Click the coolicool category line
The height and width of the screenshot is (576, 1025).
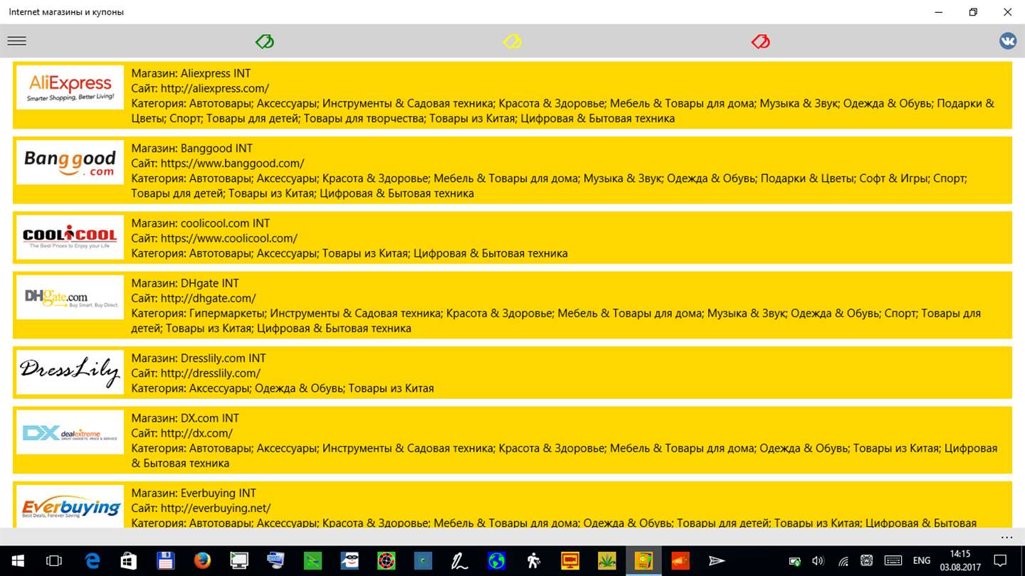coord(349,253)
